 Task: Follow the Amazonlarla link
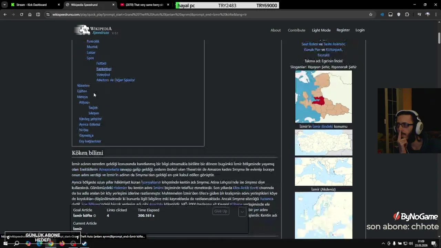click(109, 169)
